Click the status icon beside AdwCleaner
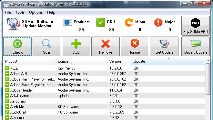213x120 pixels. pyautogui.click(x=7, y=95)
